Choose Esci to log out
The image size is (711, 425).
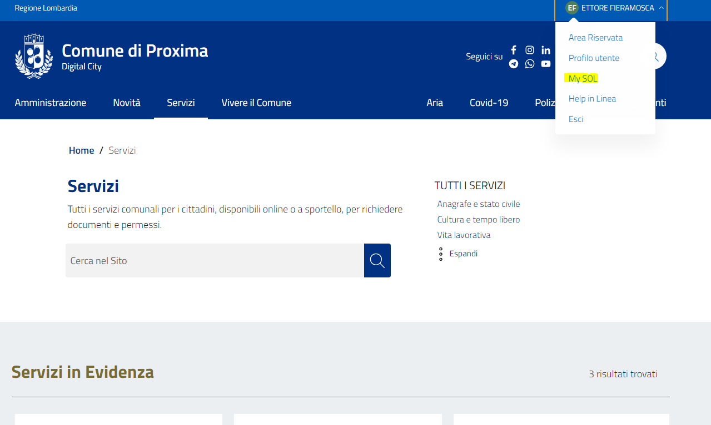(x=576, y=119)
